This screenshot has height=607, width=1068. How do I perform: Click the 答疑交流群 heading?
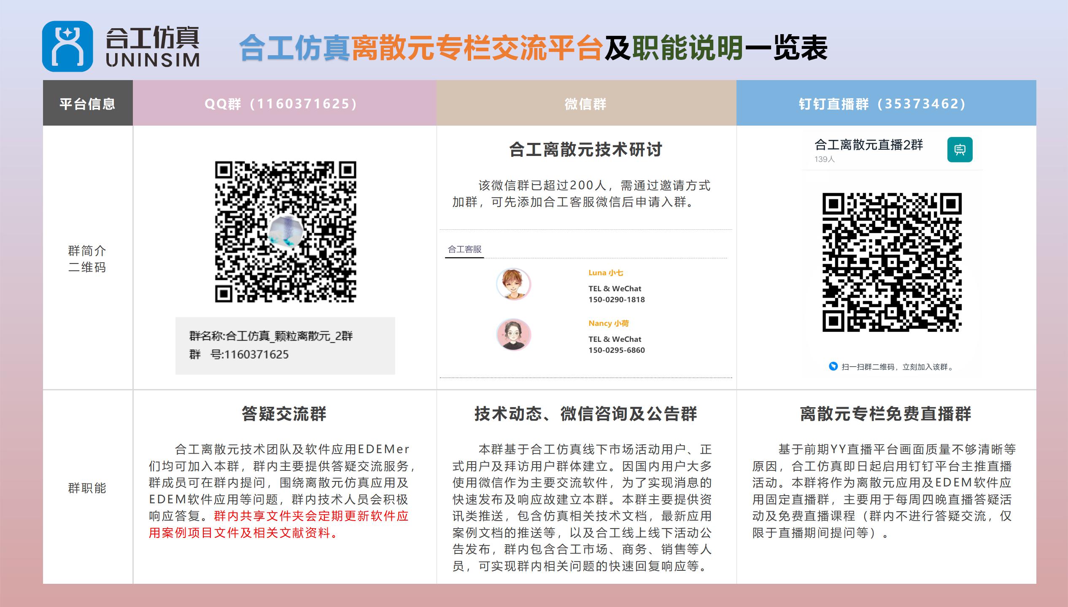(x=284, y=414)
